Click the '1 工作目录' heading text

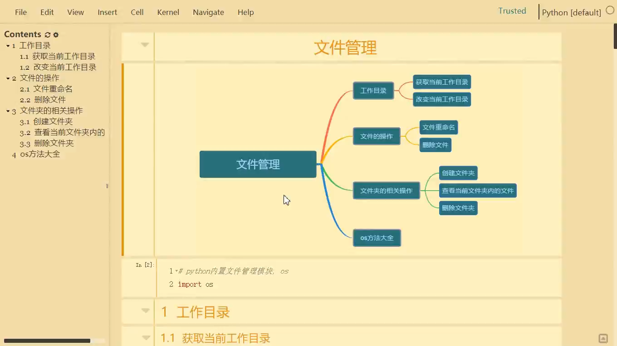[196, 312]
